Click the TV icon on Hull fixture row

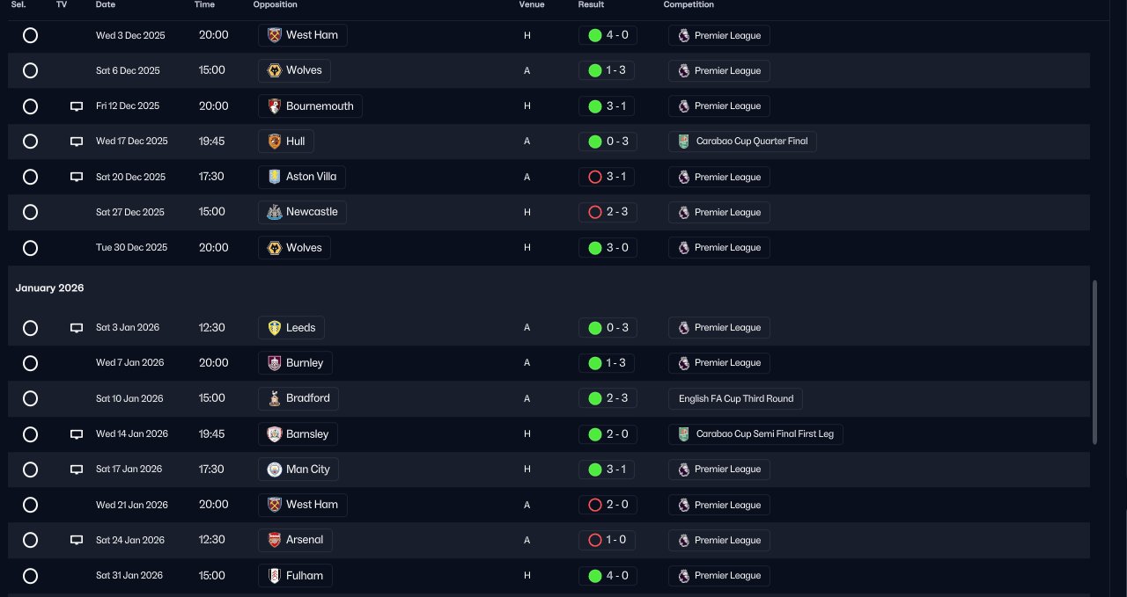point(77,142)
